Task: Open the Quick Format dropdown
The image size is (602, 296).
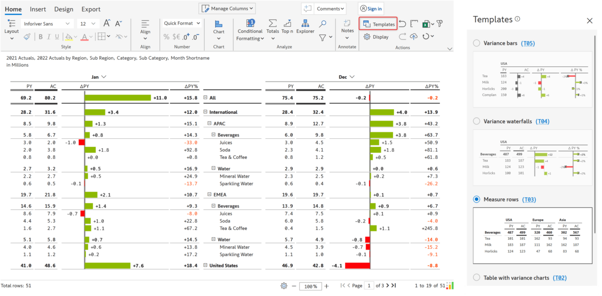Action: click(181, 23)
